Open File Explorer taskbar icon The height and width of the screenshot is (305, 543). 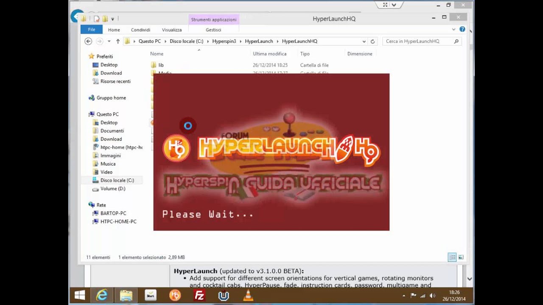[x=126, y=295]
